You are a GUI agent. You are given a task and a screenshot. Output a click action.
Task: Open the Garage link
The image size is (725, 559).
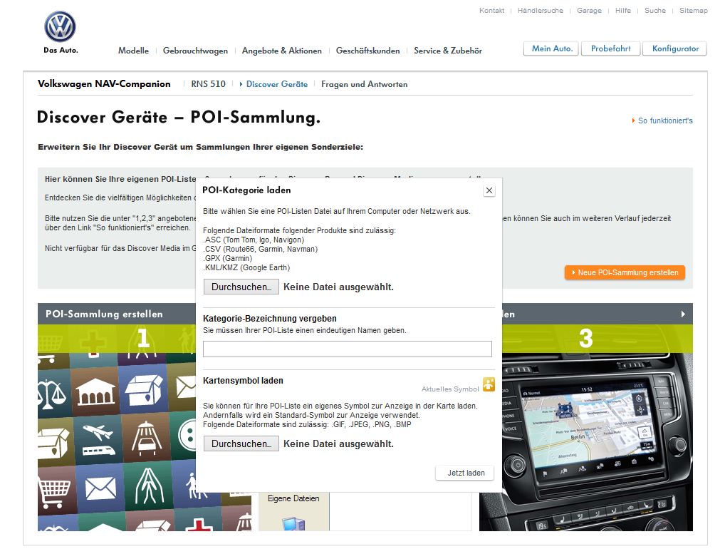(x=589, y=10)
